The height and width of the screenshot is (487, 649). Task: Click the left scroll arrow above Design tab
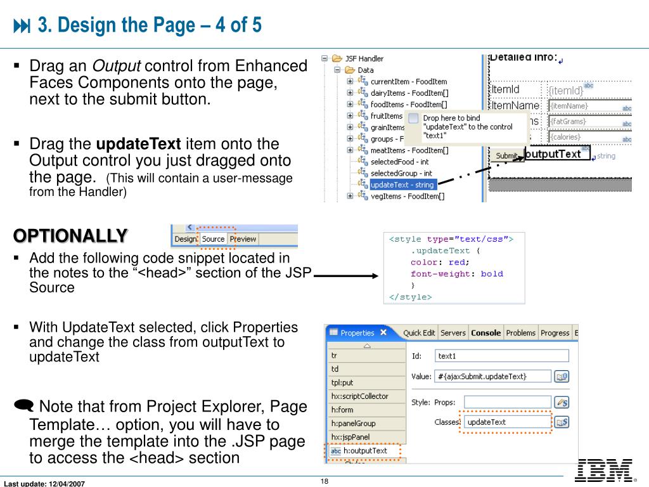[190, 227]
